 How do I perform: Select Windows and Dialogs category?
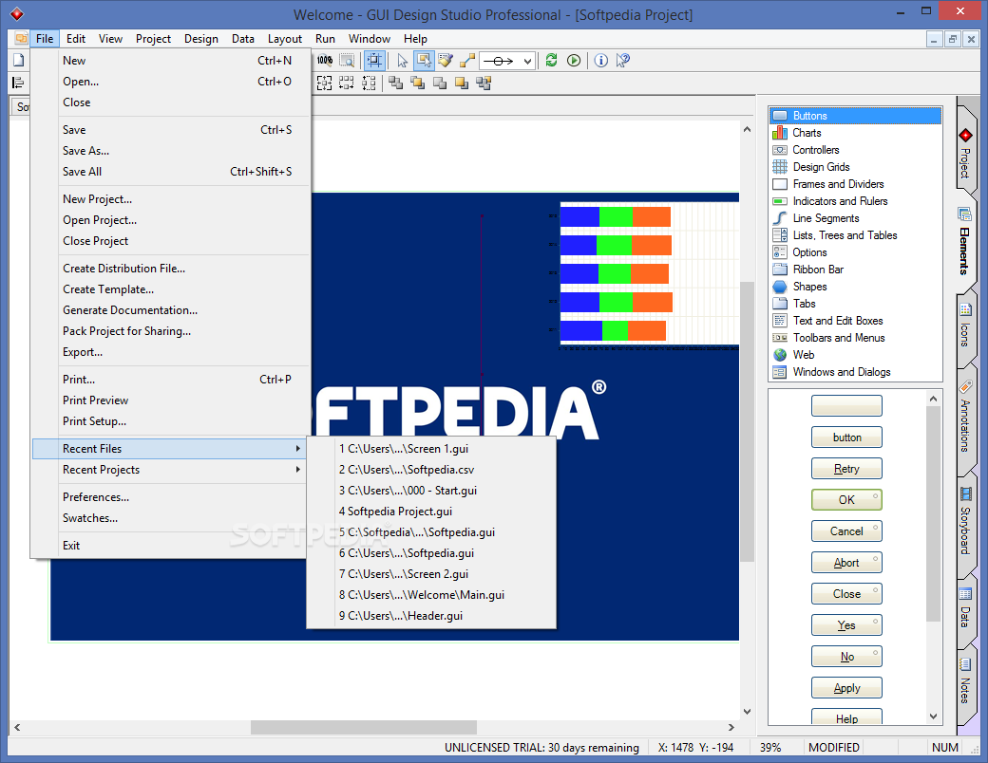click(841, 372)
